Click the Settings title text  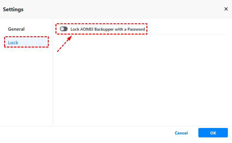(x=13, y=9)
